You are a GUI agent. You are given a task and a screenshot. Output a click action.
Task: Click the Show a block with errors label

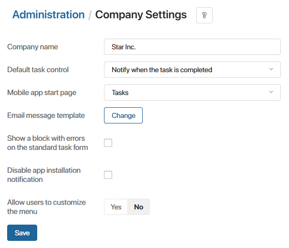47,143
